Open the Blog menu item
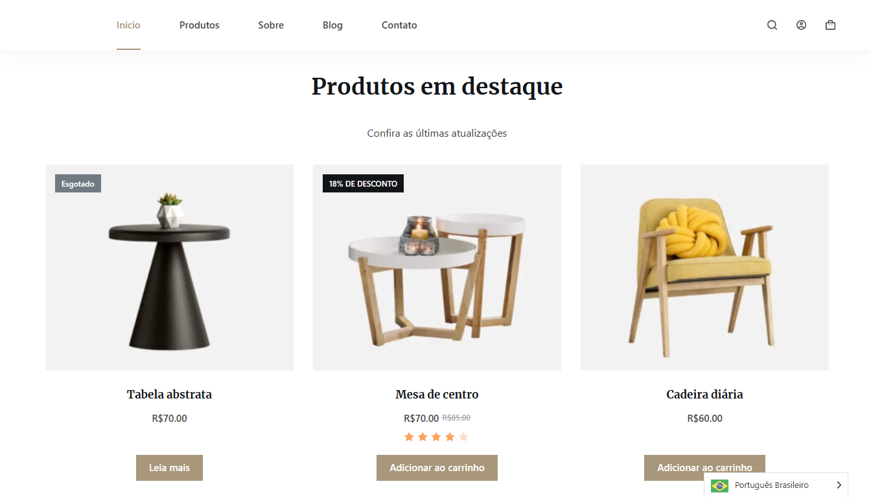 (332, 25)
